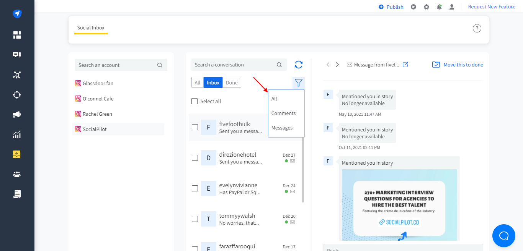Choose Messages in the filter dropdown
523x251 pixels.
coord(282,128)
